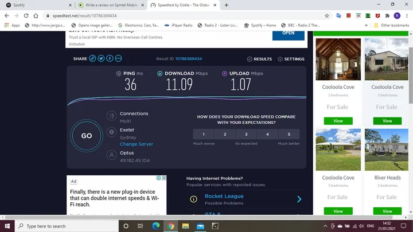
Task: Start a new test with GO
Action: pos(87,136)
